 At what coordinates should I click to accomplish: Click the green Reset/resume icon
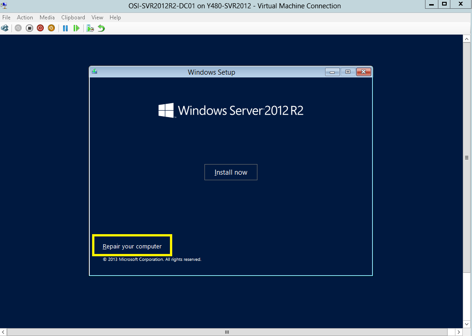(76, 28)
